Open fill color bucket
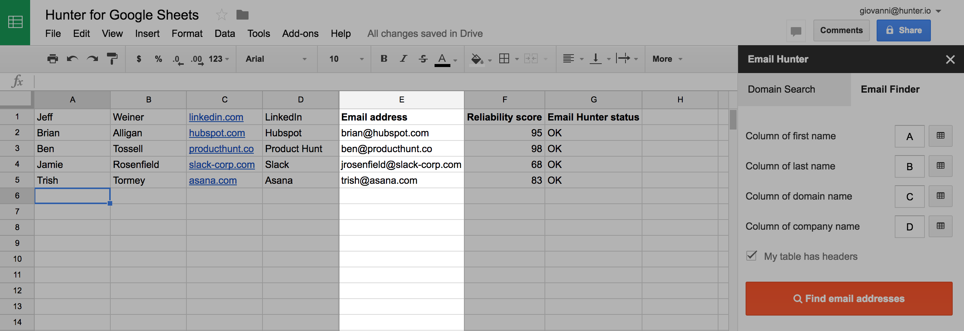 (x=477, y=59)
